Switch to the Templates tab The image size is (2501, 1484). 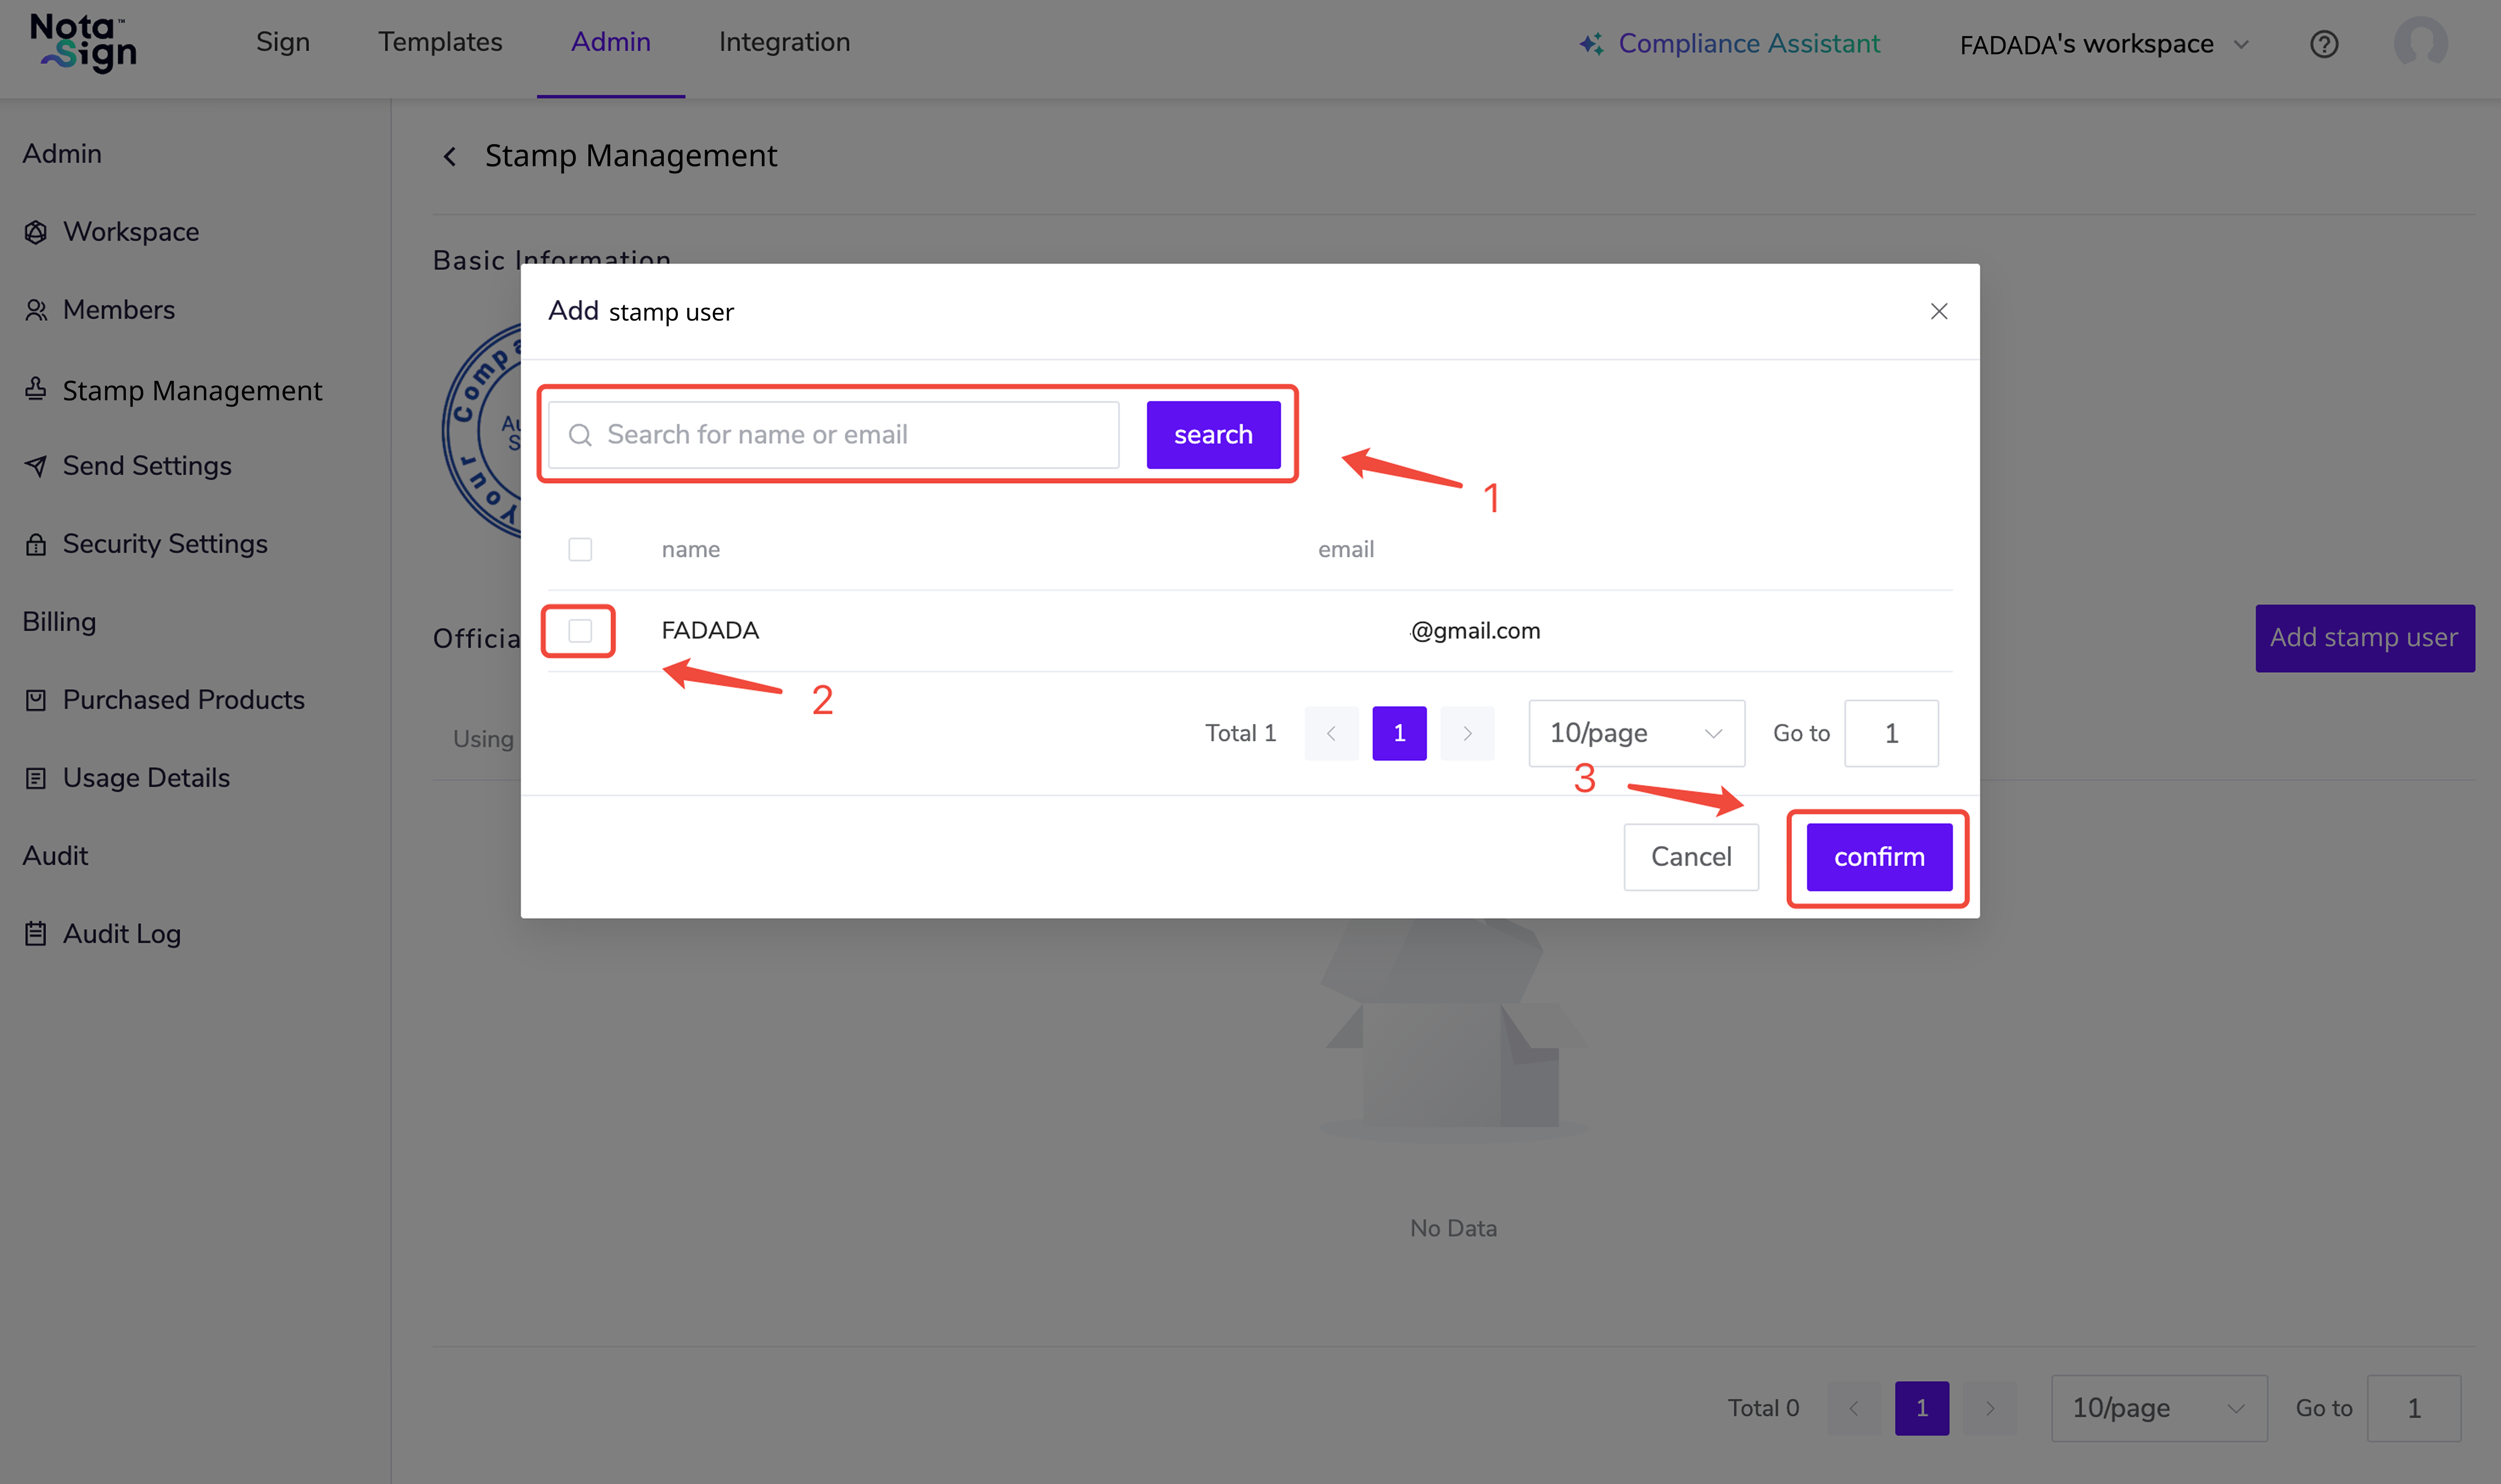coord(440,42)
